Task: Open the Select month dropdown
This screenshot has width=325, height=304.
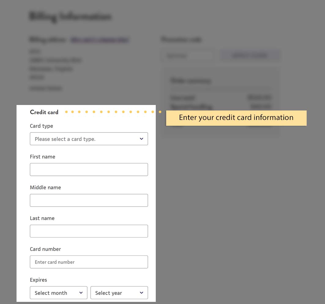Action: tap(58, 293)
